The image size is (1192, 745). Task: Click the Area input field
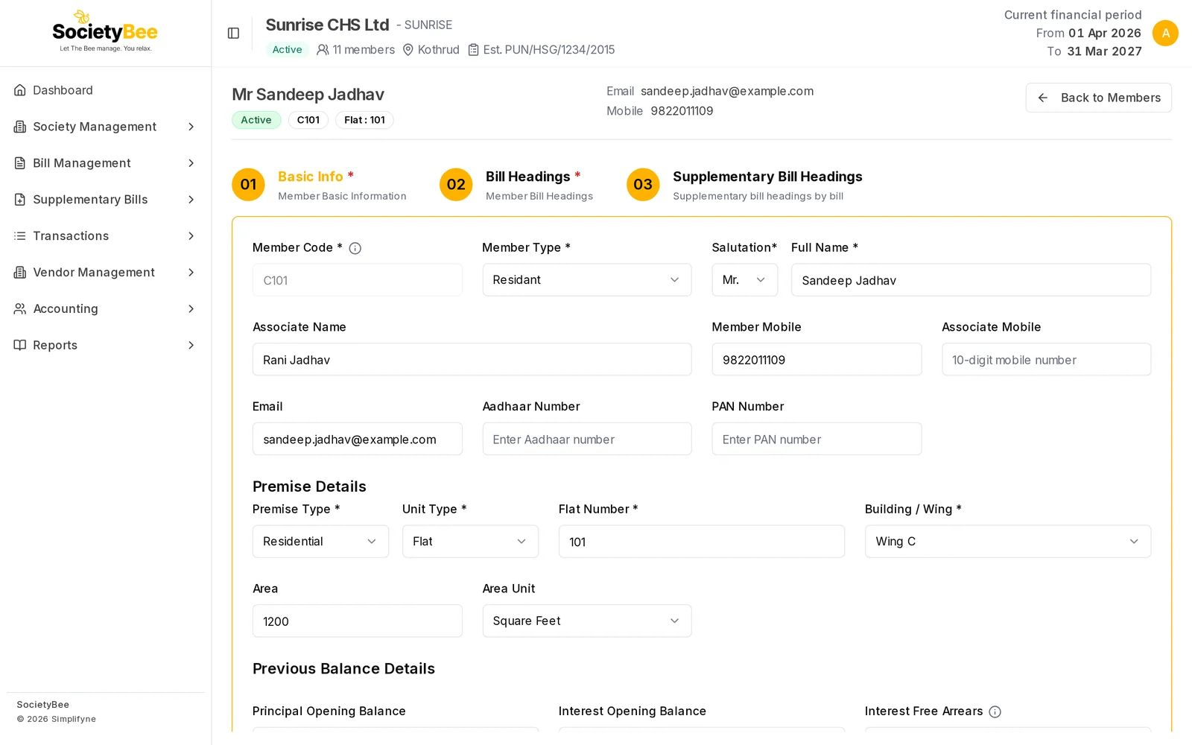[x=358, y=621]
